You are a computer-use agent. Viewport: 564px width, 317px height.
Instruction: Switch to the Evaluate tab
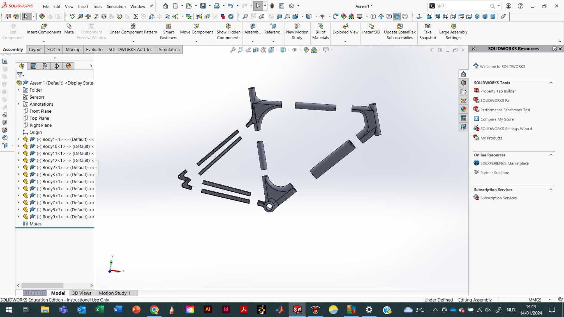(x=94, y=50)
